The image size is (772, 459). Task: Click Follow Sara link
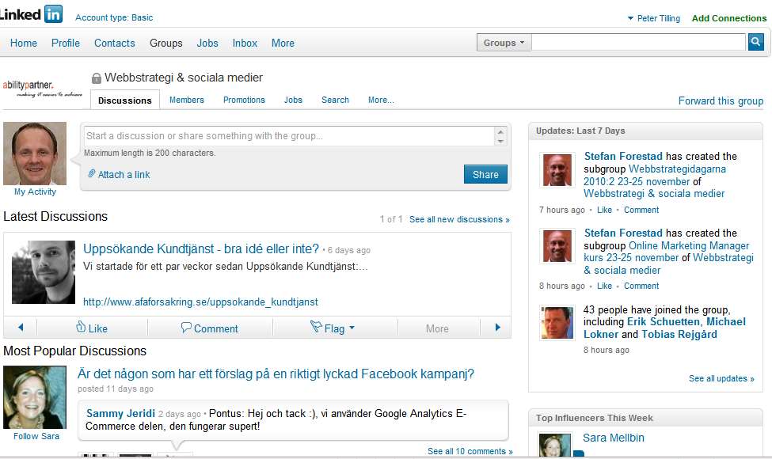[36, 436]
